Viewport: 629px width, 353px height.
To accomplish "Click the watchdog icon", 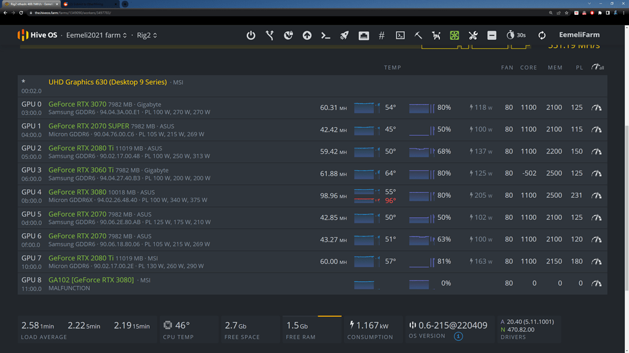I will point(436,36).
